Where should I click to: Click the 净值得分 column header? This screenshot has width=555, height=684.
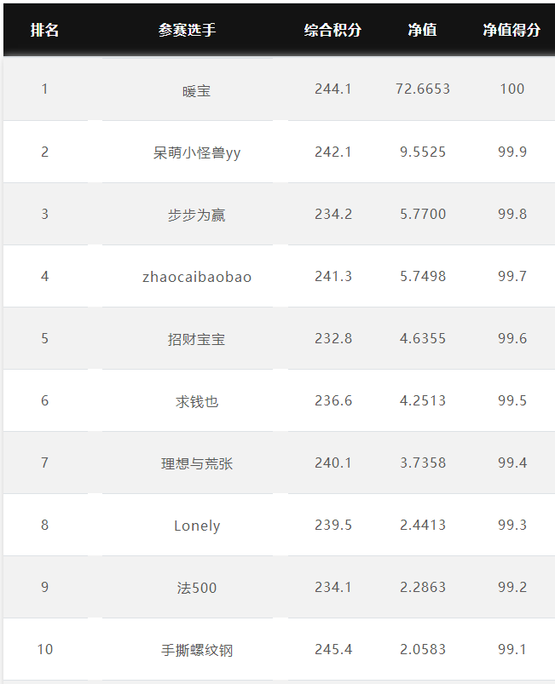coord(512,30)
